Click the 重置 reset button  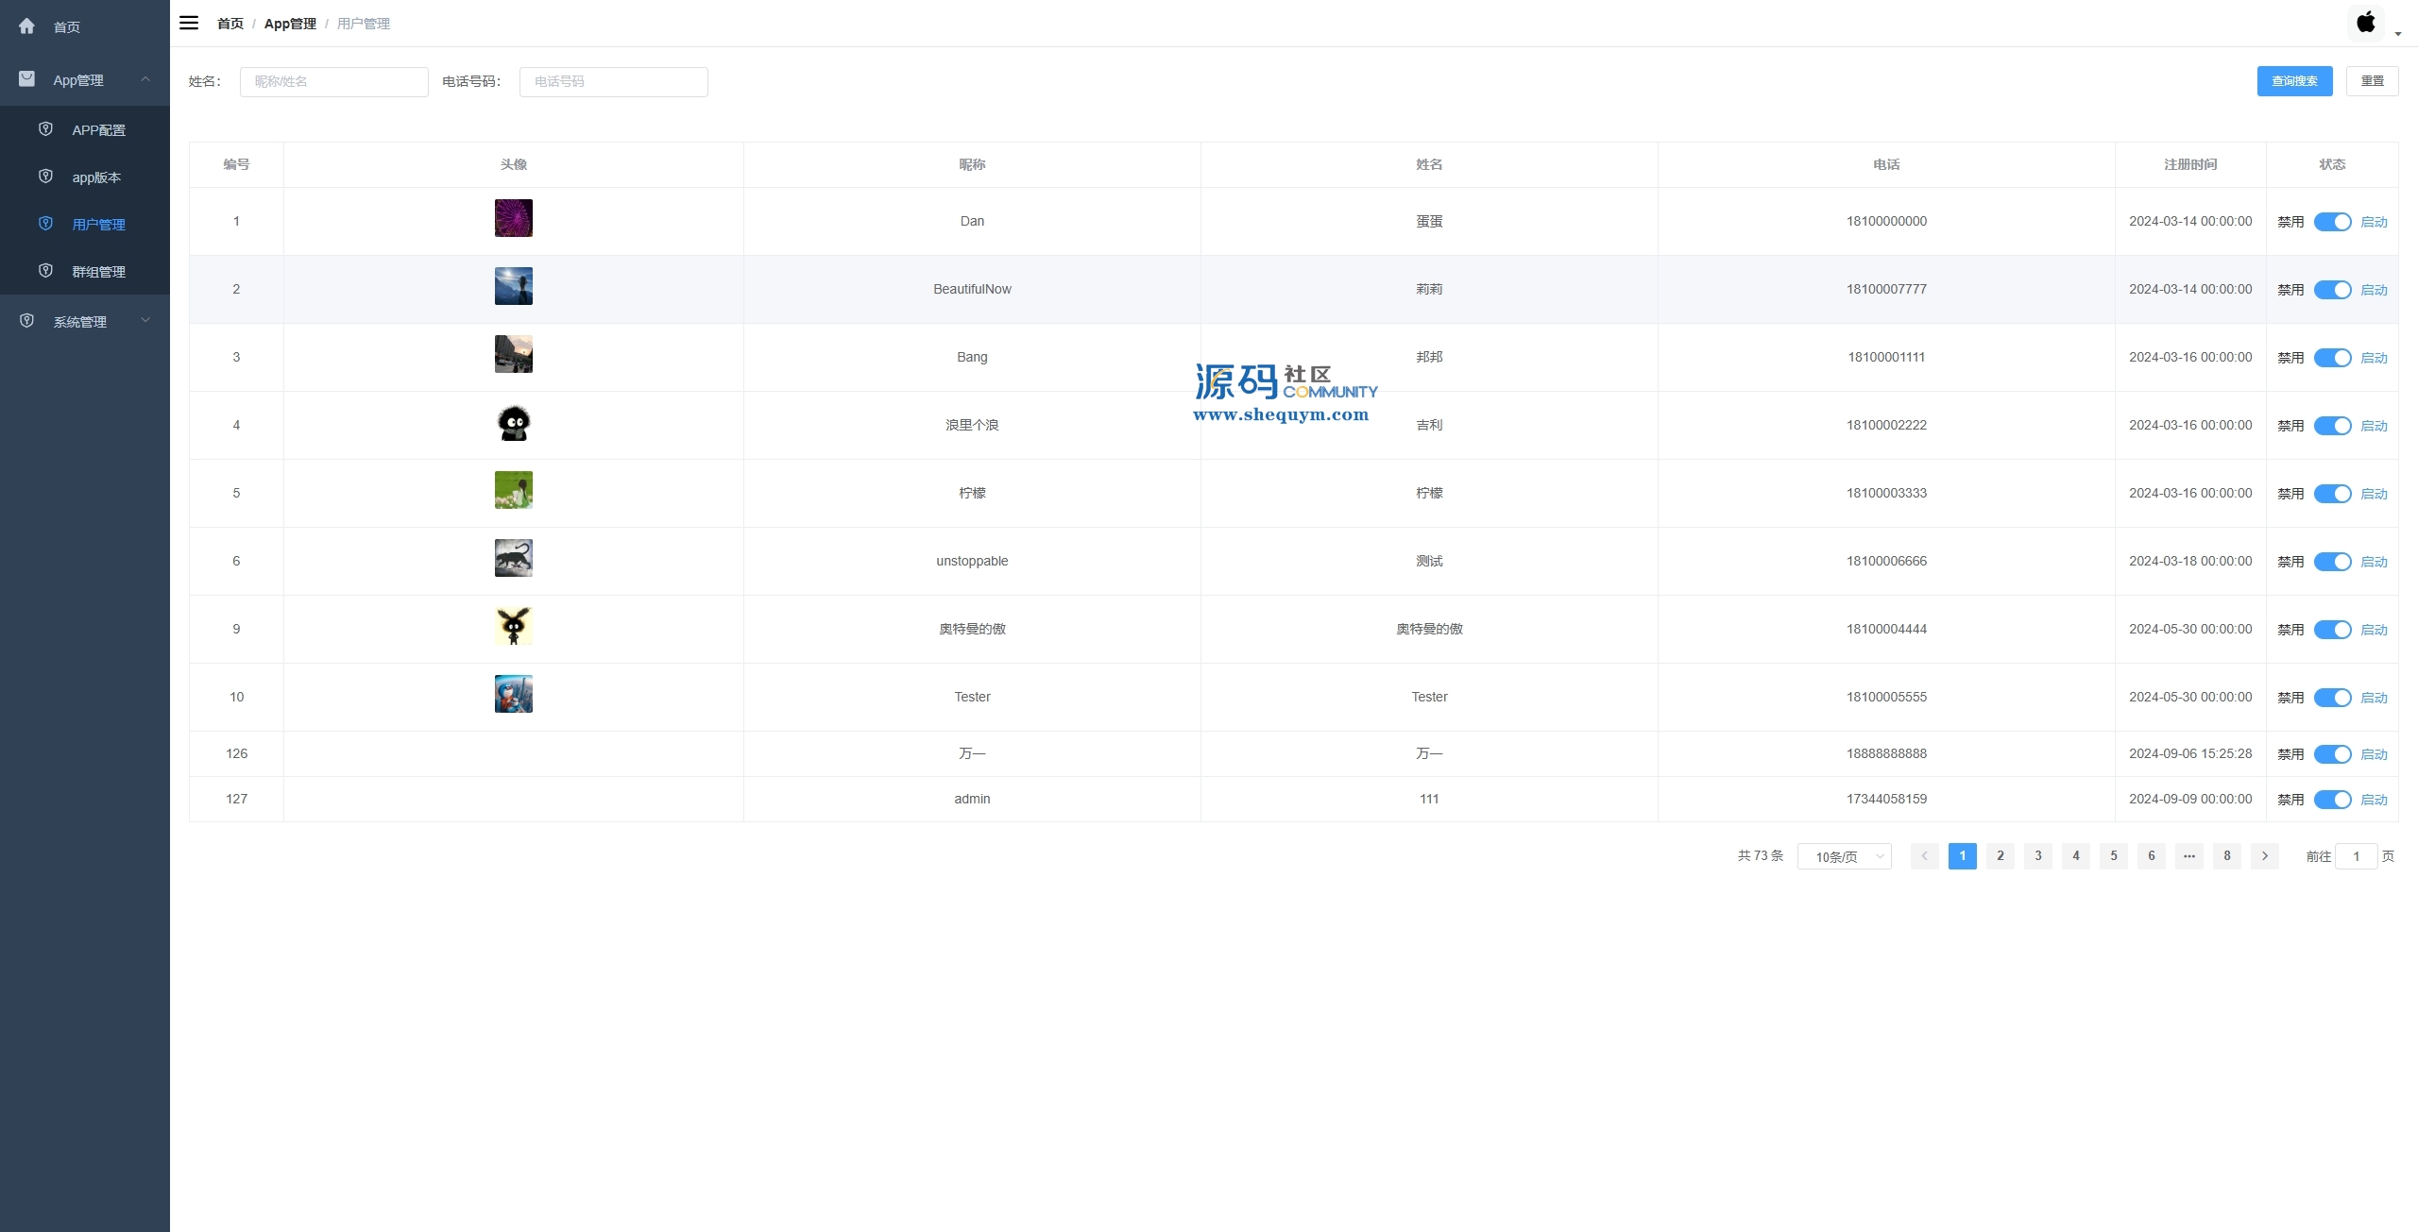click(x=2372, y=81)
